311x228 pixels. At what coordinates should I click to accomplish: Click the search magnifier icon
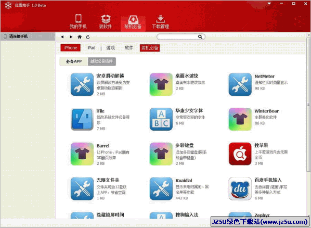[x=200, y=37]
